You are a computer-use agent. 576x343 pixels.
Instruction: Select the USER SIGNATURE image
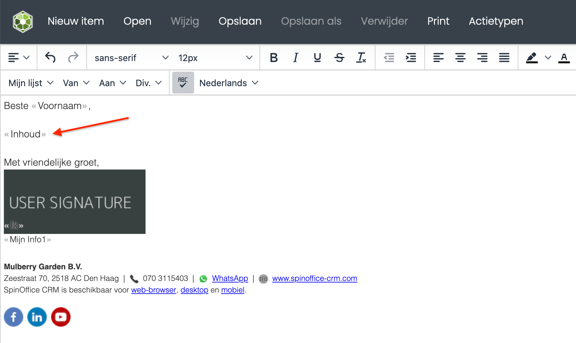75,202
